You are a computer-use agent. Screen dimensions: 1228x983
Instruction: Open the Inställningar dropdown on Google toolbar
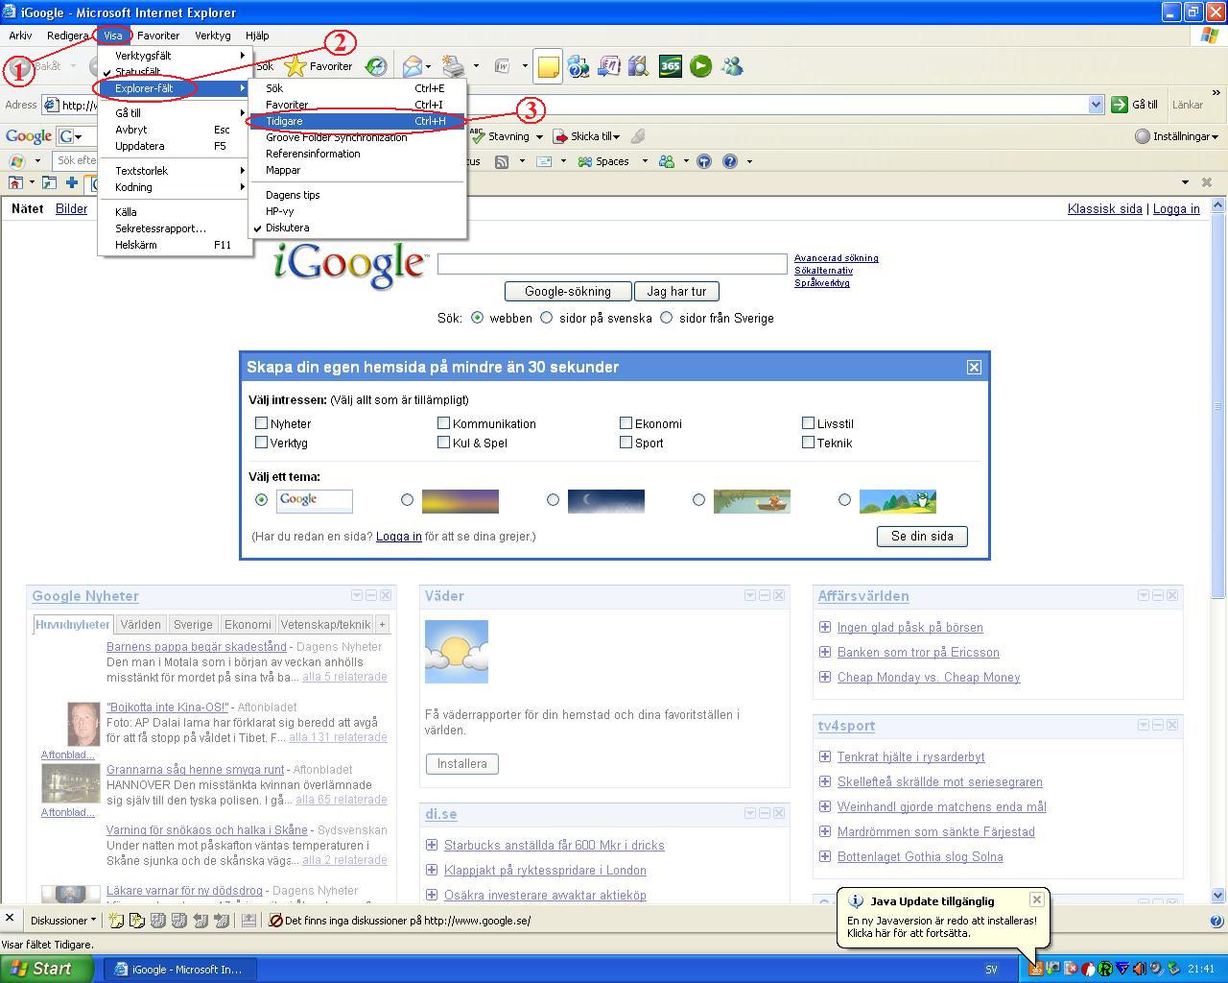pos(1176,136)
